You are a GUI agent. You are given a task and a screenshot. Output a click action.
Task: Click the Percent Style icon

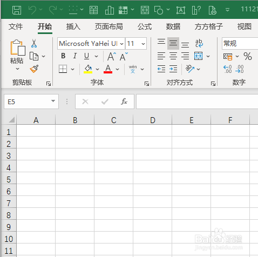pyautogui.click(x=248, y=56)
